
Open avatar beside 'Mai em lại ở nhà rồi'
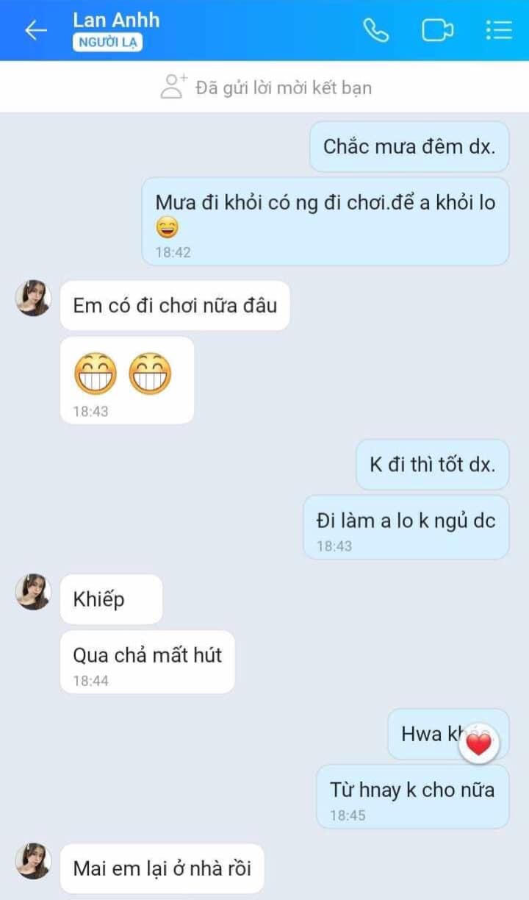pos(33,861)
